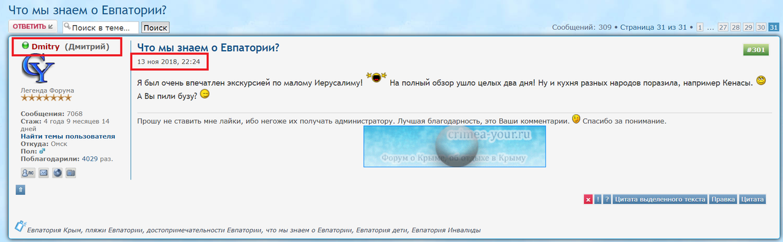Click the gallery folder icon under Dmitry's profile
This screenshot has height=242, width=783.
71,173
